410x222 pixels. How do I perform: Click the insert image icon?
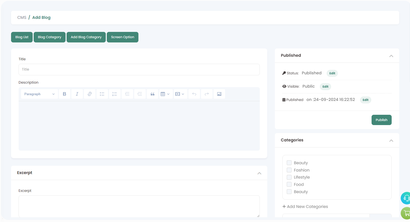[219, 94]
